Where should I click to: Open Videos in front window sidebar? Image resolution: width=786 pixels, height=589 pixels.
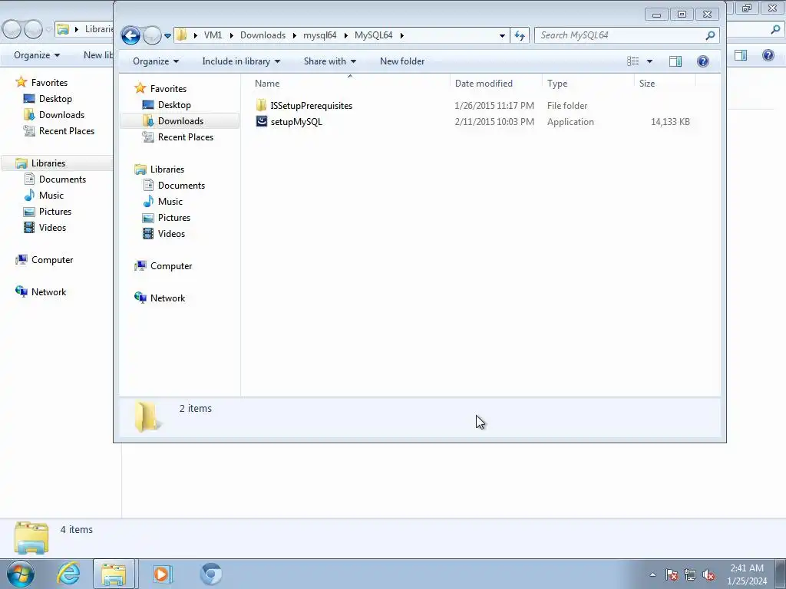[171, 233]
